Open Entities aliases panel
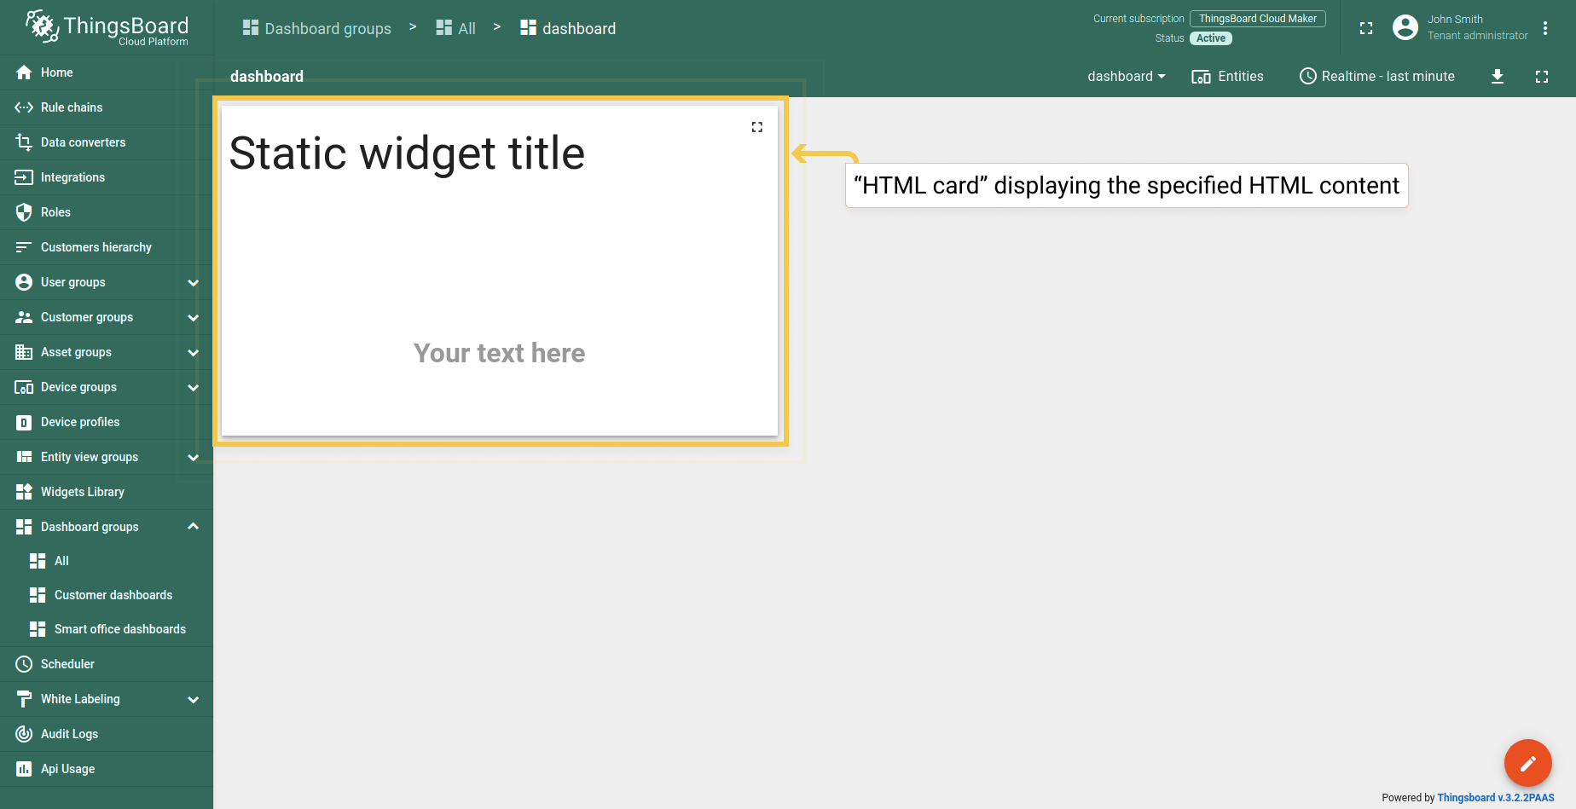 pos(1228,76)
